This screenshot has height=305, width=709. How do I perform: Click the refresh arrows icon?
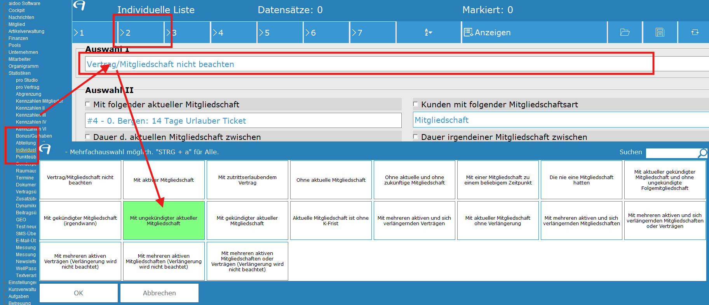[695, 32]
